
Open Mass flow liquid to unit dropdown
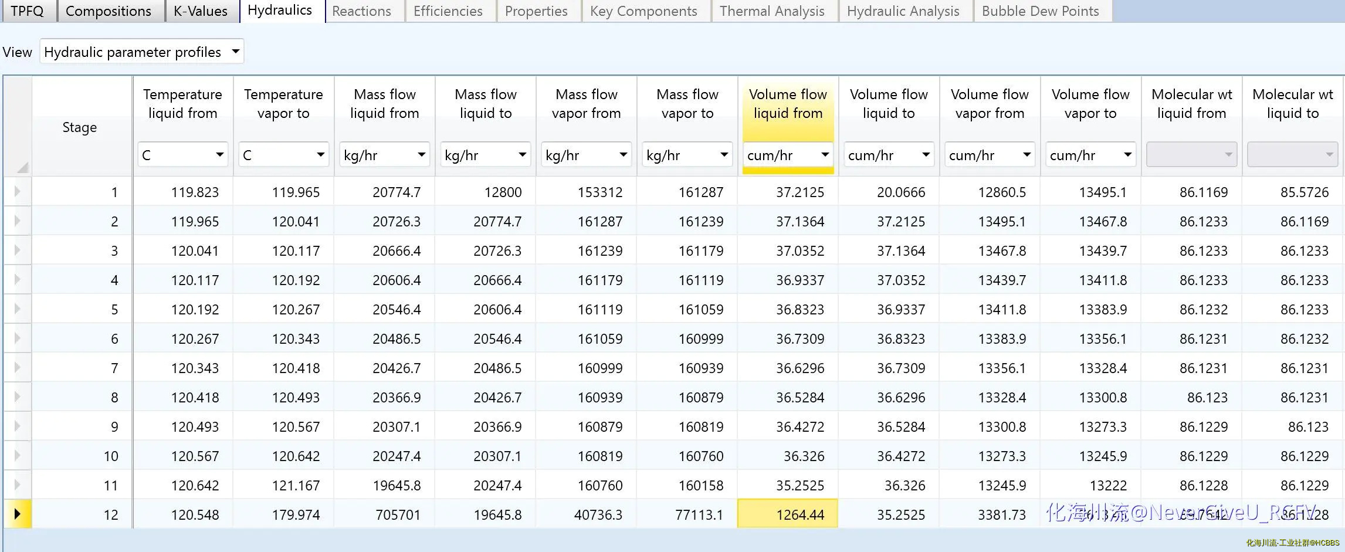coord(486,155)
